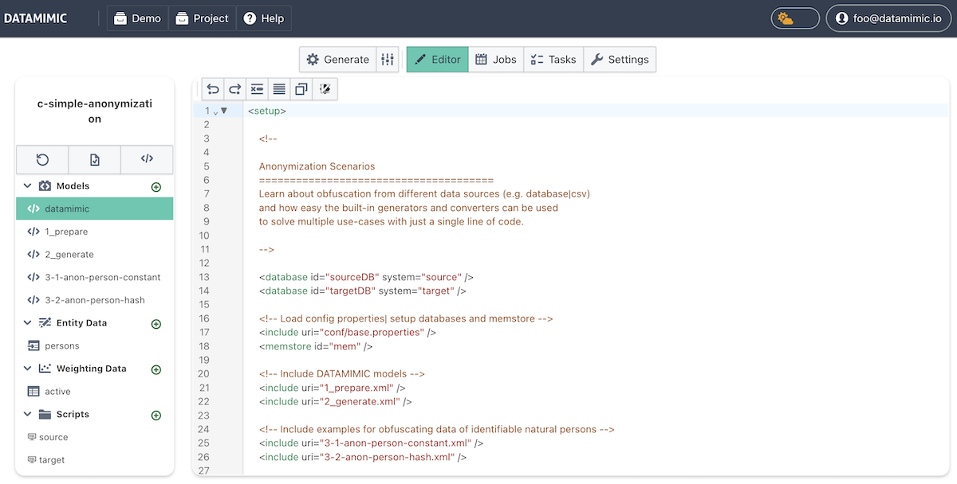Image resolution: width=957 pixels, height=484 pixels.
Task: Switch to the Editor tab
Action: coord(438,60)
